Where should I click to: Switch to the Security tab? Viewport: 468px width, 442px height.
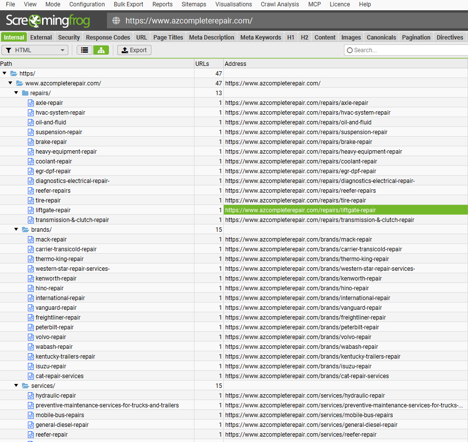click(69, 37)
